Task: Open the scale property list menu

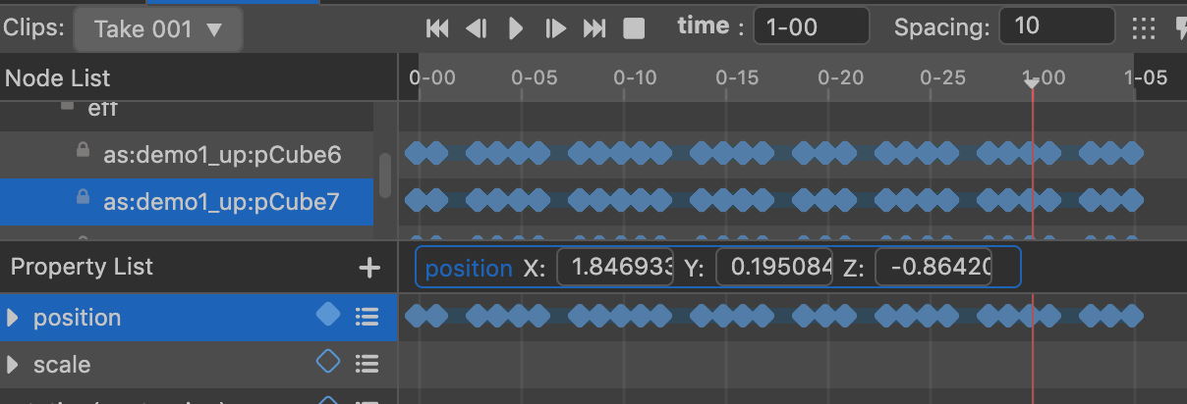Action: click(x=367, y=364)
